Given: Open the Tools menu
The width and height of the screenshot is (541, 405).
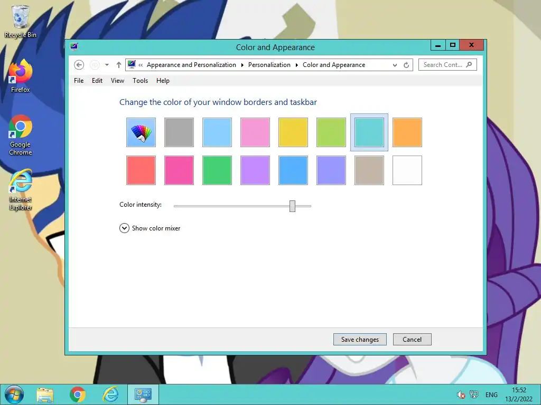Looking at the screenshot, I should point(140,81).
